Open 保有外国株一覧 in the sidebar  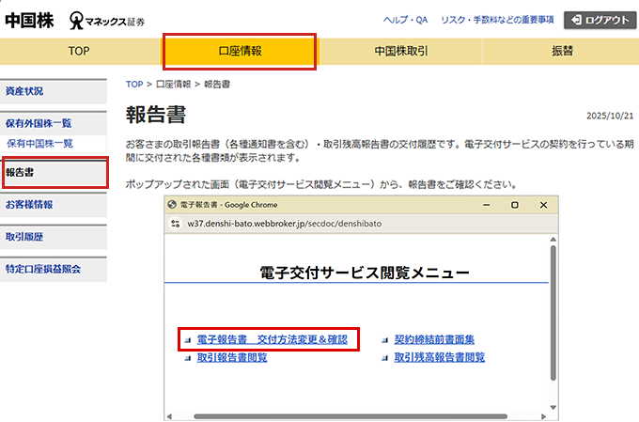coord(54,123)
